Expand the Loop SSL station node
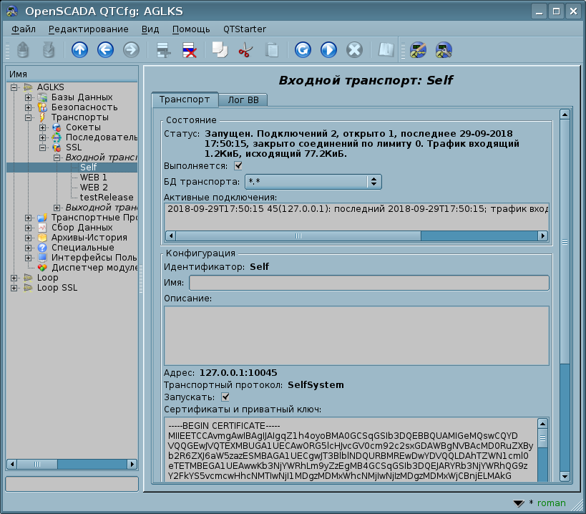The image size is (586, 514). [14, 288]
